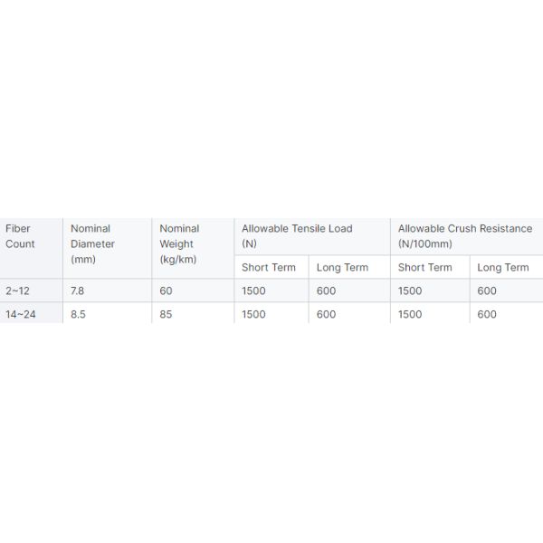Select long-term crush 600 in 14~24 row

[x=487, y=314]
